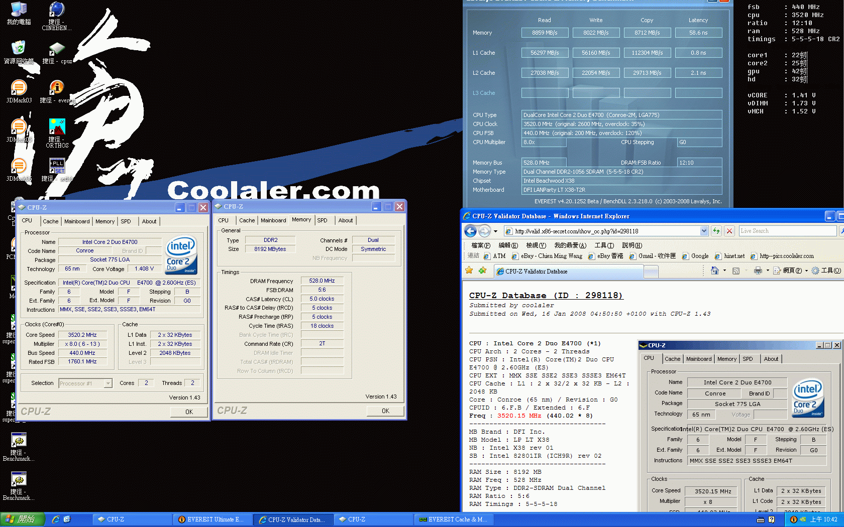The height and width of the screenshot is (527, 844).
Task: Click Internet Explorer quick launch icon
Action: pos(56,519)
